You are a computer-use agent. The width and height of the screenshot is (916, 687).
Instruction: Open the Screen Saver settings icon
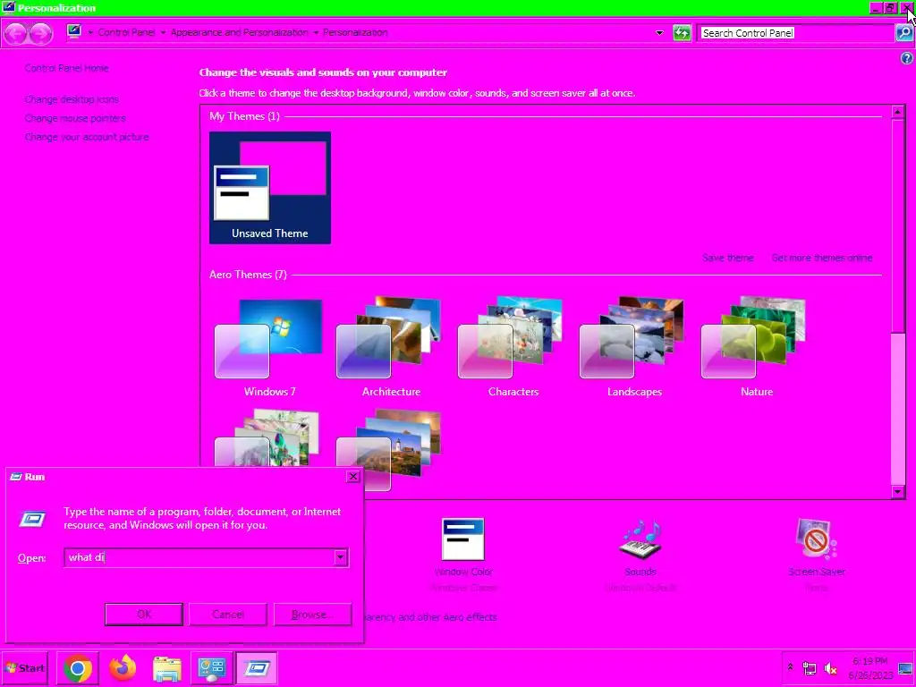click(816, 539)
